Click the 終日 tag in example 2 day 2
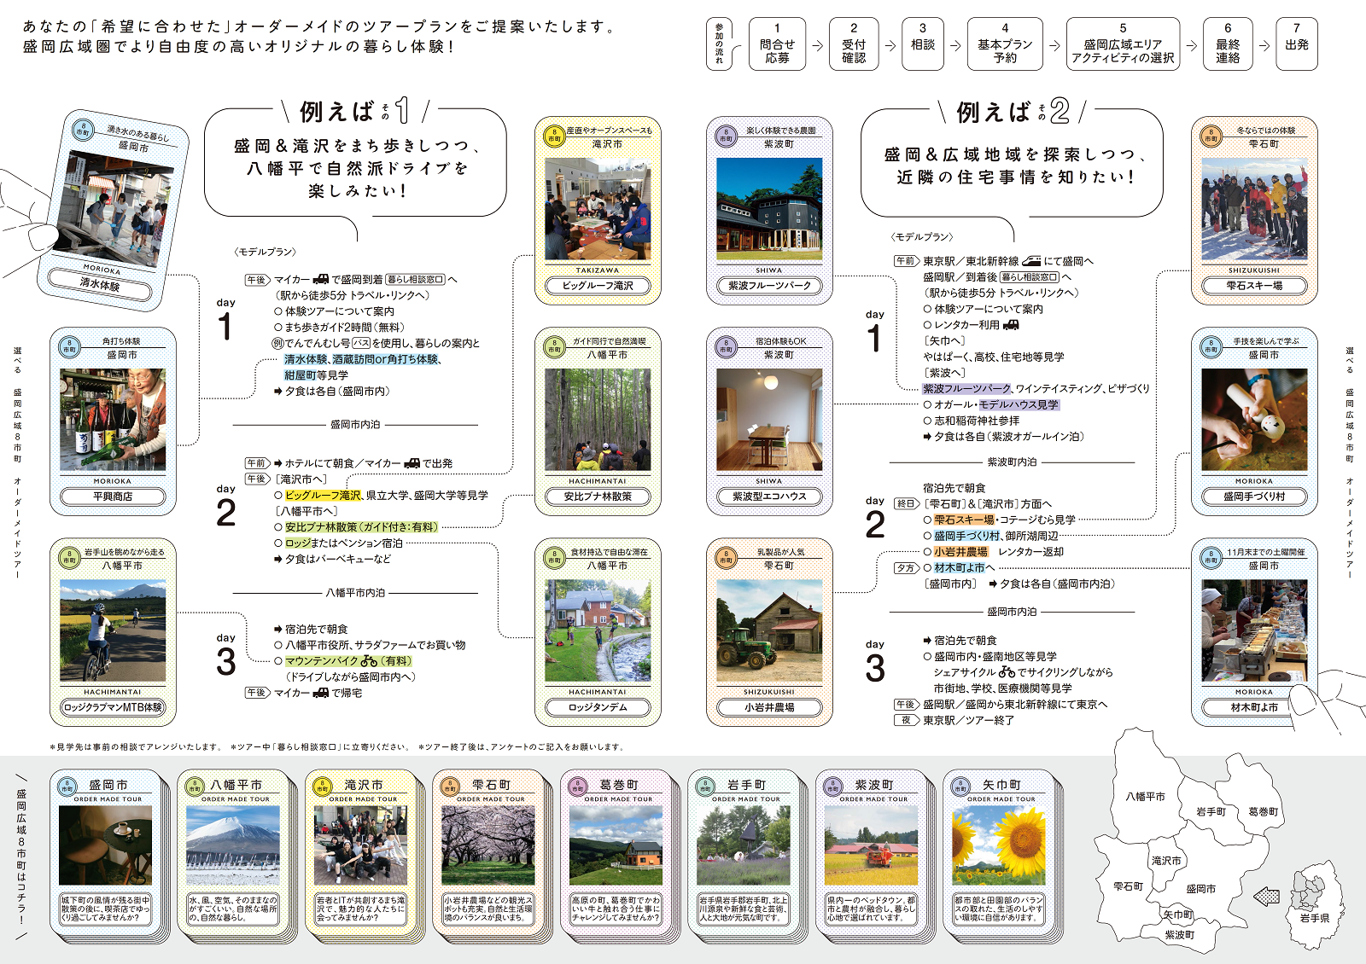Viewport: 1366px width, 964px height. pos(906,504)
